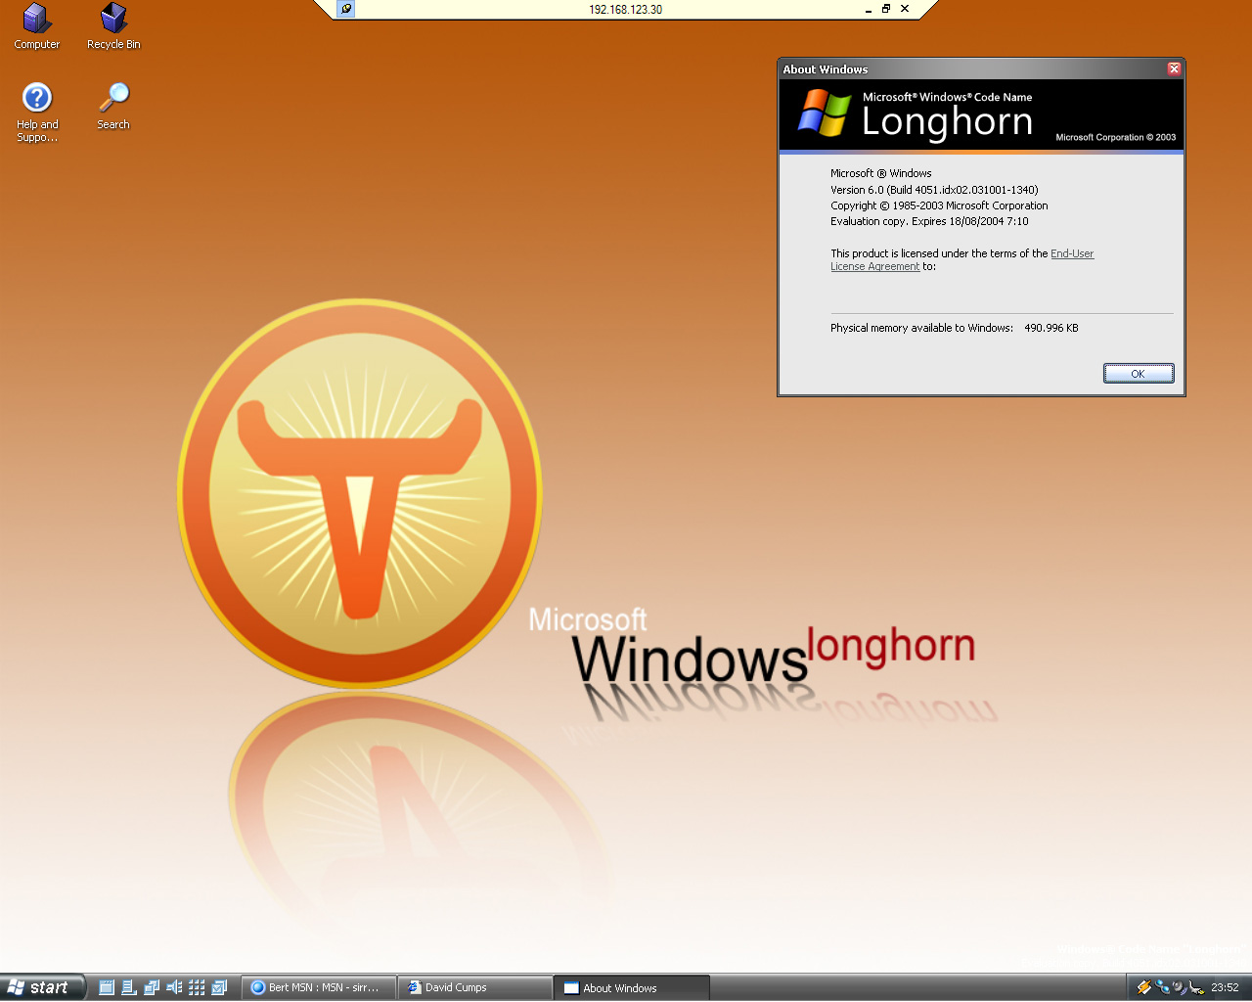Click the Version 6.0 build text line
The image size is (1252, 1002).
tap(934, 190)
